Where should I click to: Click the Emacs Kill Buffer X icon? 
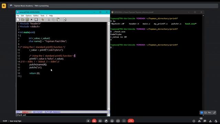pos(31,20)
